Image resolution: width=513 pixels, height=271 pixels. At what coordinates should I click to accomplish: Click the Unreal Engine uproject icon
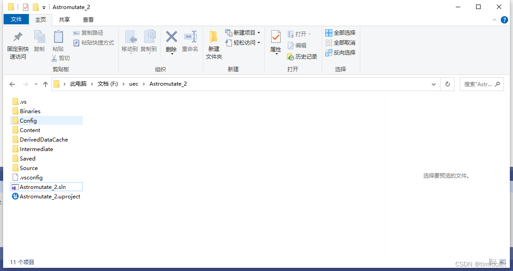click(x=15, y=196)
